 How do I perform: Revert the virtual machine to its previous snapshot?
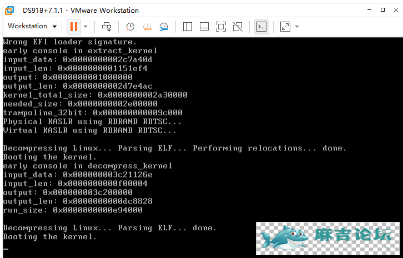(x=147, y=27)
